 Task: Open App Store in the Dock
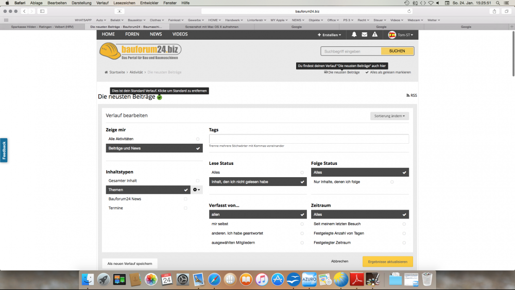(x=278, y=280)
